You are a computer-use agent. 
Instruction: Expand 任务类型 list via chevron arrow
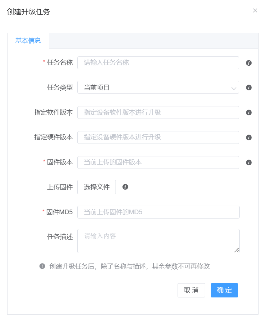pyautogui.click(x=234, y=88)
